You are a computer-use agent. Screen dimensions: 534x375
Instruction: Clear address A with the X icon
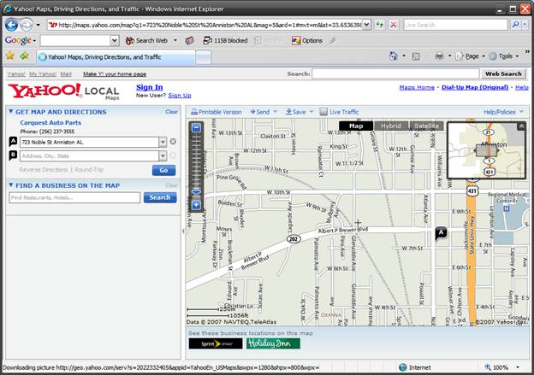pos(173,142)
